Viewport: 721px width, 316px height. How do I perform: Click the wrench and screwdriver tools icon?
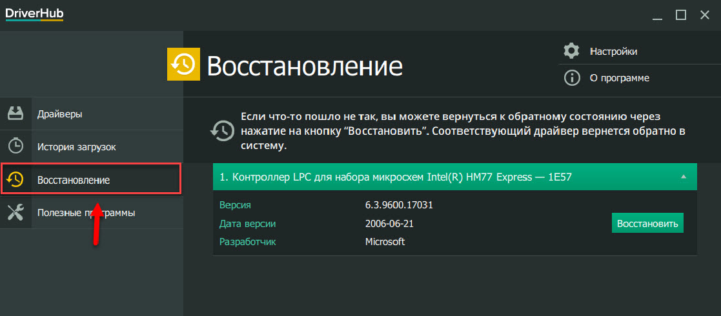pos(16,212)
